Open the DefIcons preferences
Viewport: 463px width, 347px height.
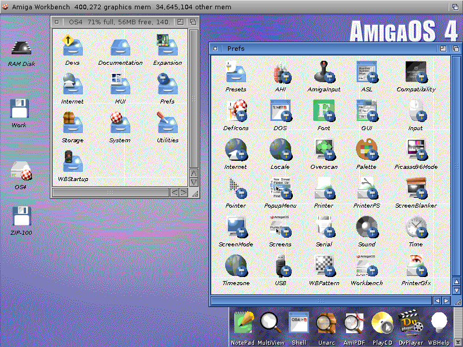[236, 111]
